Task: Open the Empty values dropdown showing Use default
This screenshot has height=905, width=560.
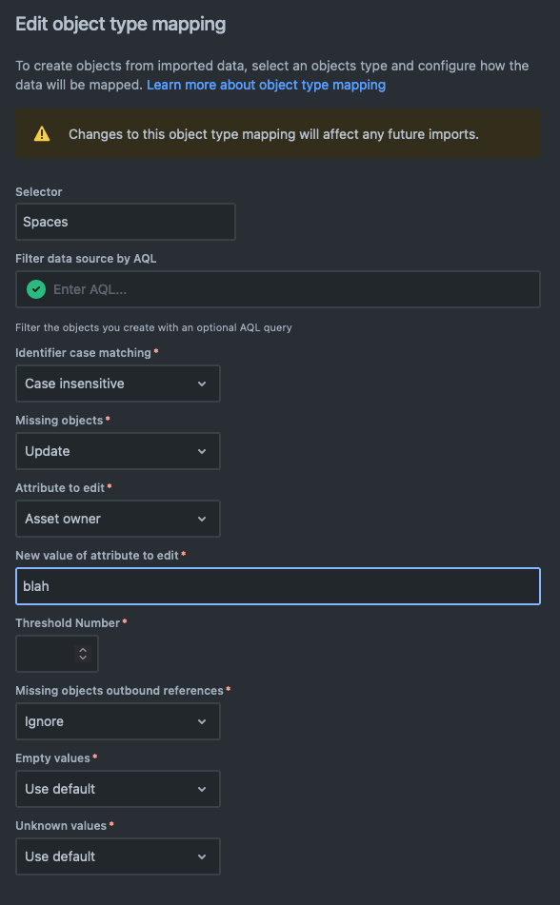Action: click(117, 788)
